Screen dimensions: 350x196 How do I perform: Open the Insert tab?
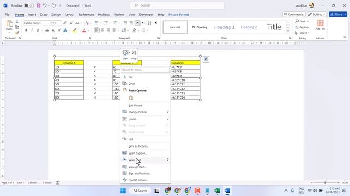coord(32,15)
